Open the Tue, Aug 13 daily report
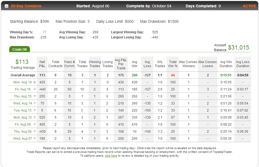Viewport: 259px width, 167px height. point(23,110)
